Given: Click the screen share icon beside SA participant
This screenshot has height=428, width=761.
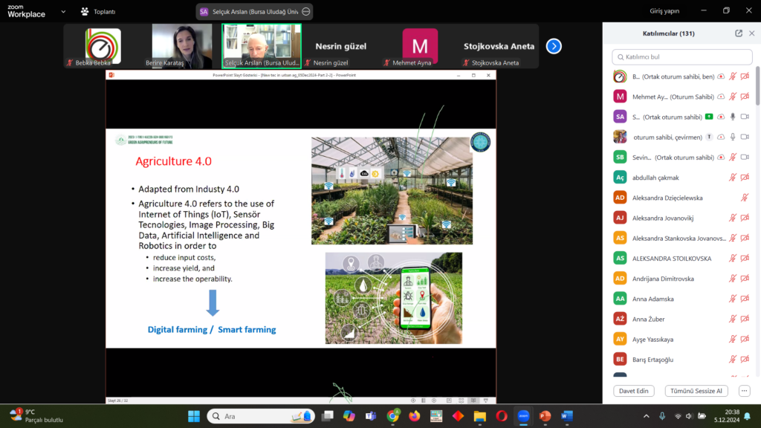Looking at the screenshot, I should 709,117.
